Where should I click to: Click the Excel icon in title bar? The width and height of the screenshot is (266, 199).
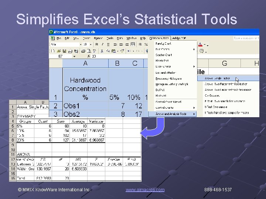tap(51, 32)
